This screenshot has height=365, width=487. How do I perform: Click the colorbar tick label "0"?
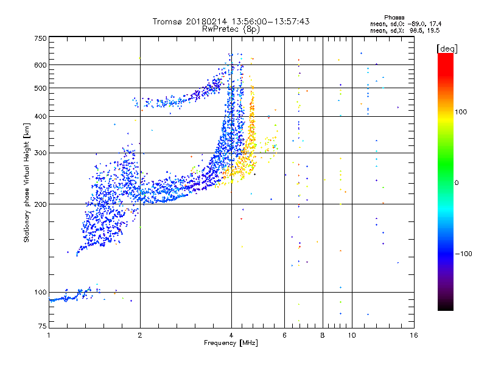(457, 183)
